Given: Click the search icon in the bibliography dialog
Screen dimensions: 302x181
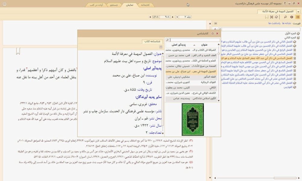Looking at the screenshot, I should coord(167,40).
